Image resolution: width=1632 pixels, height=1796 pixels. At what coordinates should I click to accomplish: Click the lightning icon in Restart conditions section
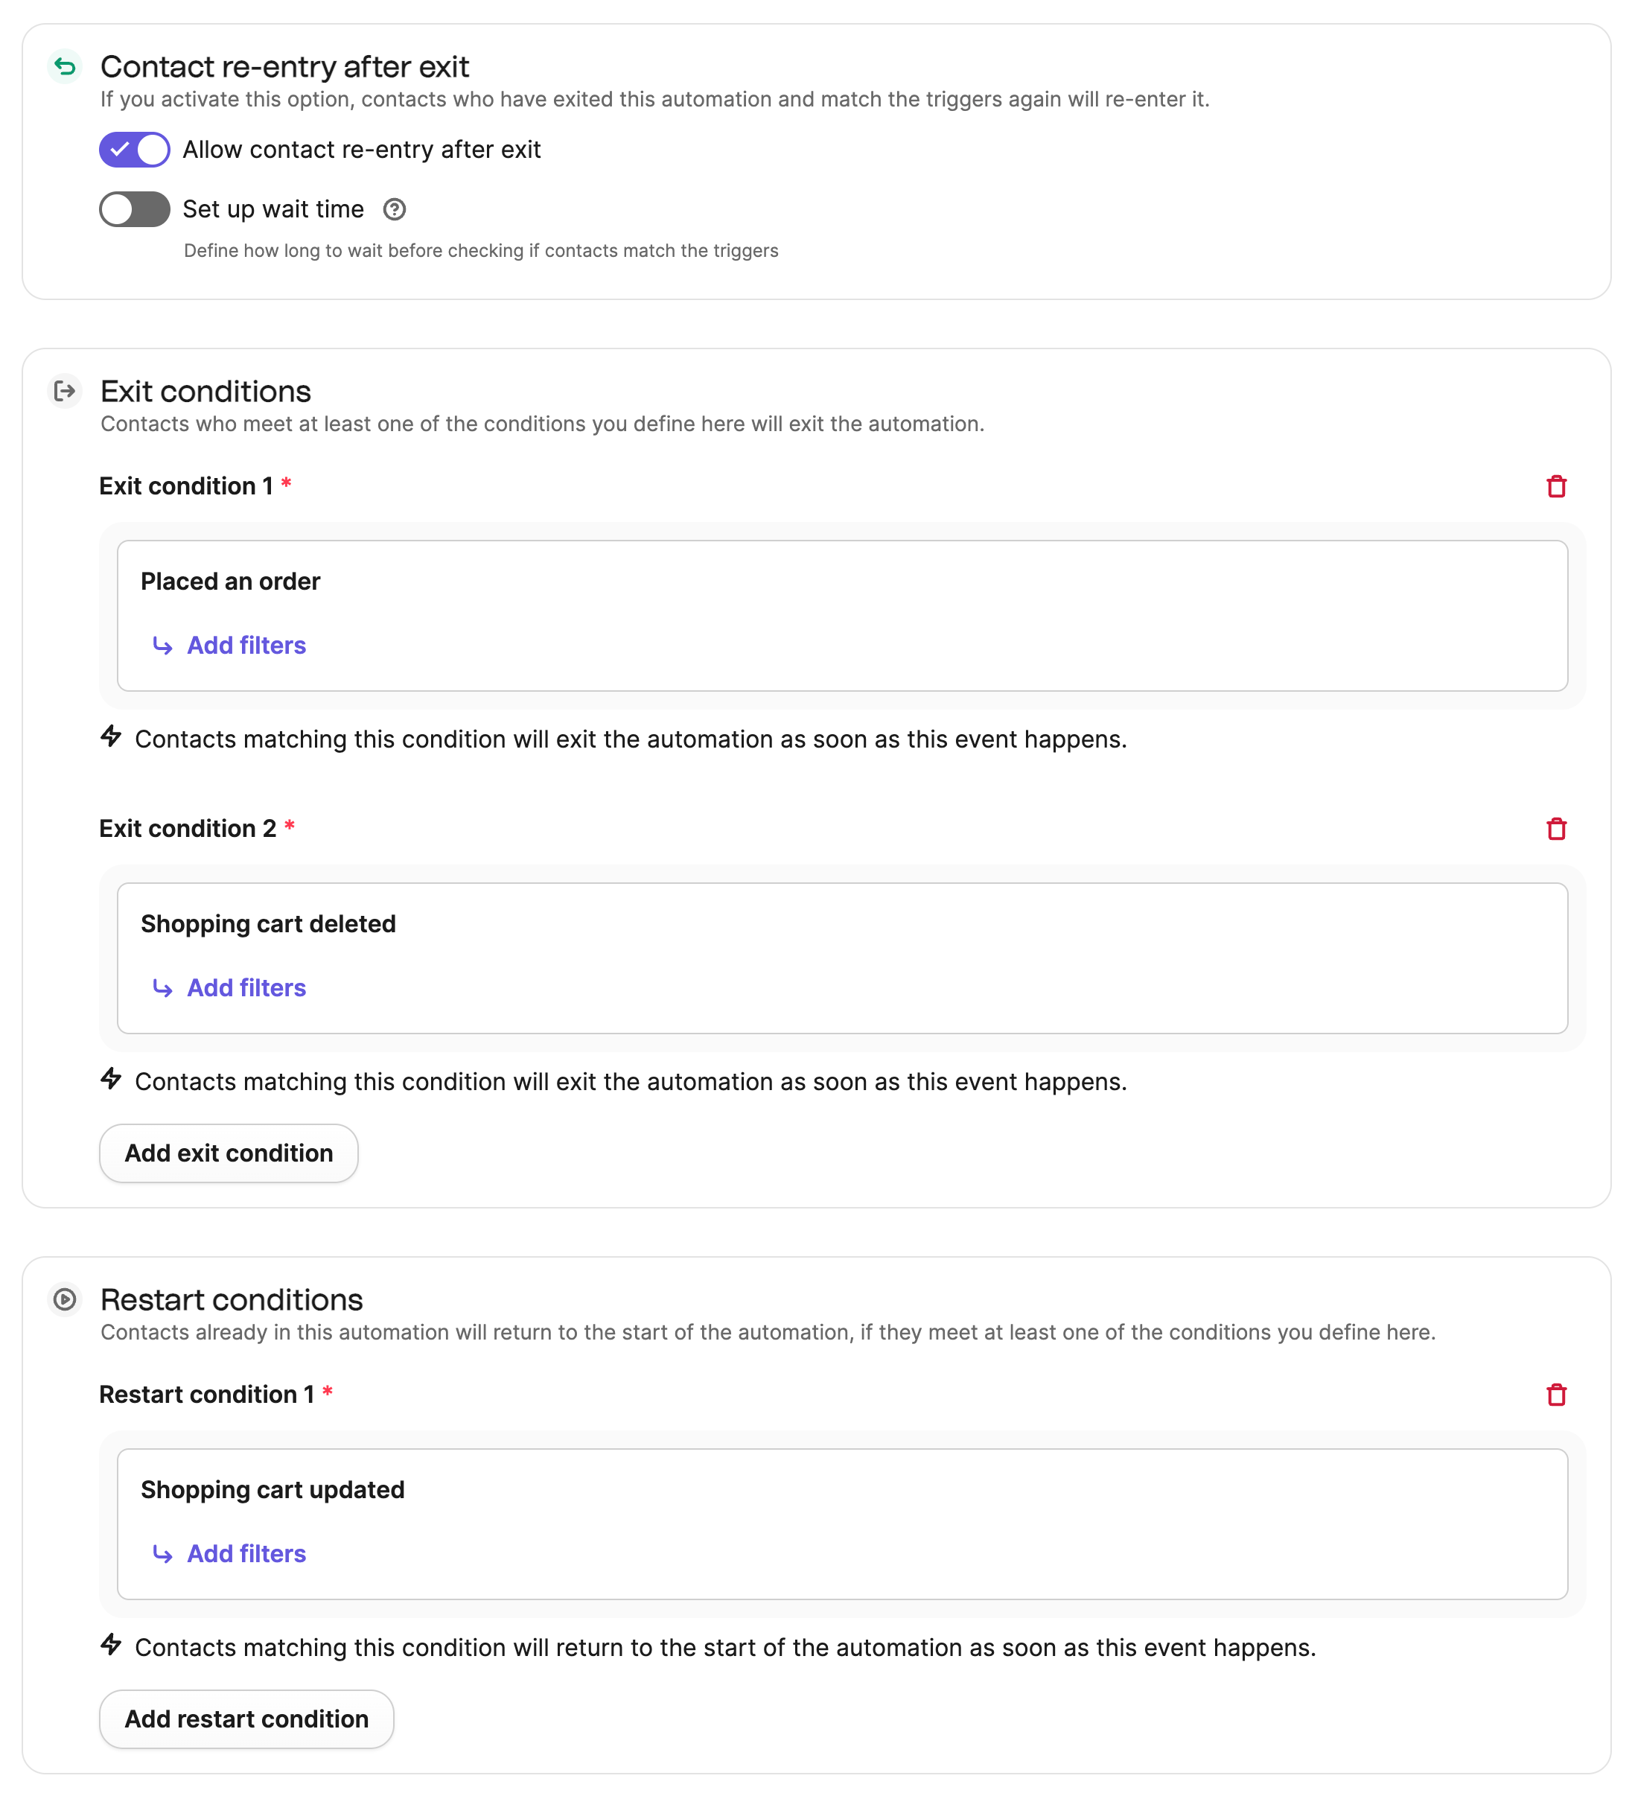112,1647
